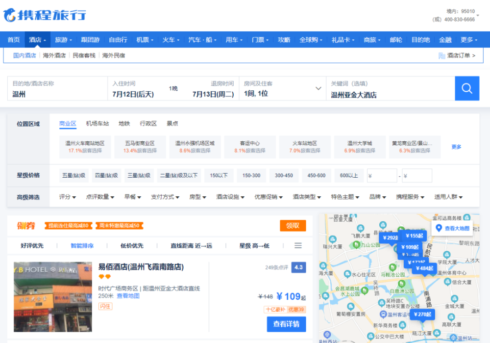Open the 易佰酒店(温州飞霞南路店) title link
Viewport: 490px width, 343px height.
[x=141, y=267]
